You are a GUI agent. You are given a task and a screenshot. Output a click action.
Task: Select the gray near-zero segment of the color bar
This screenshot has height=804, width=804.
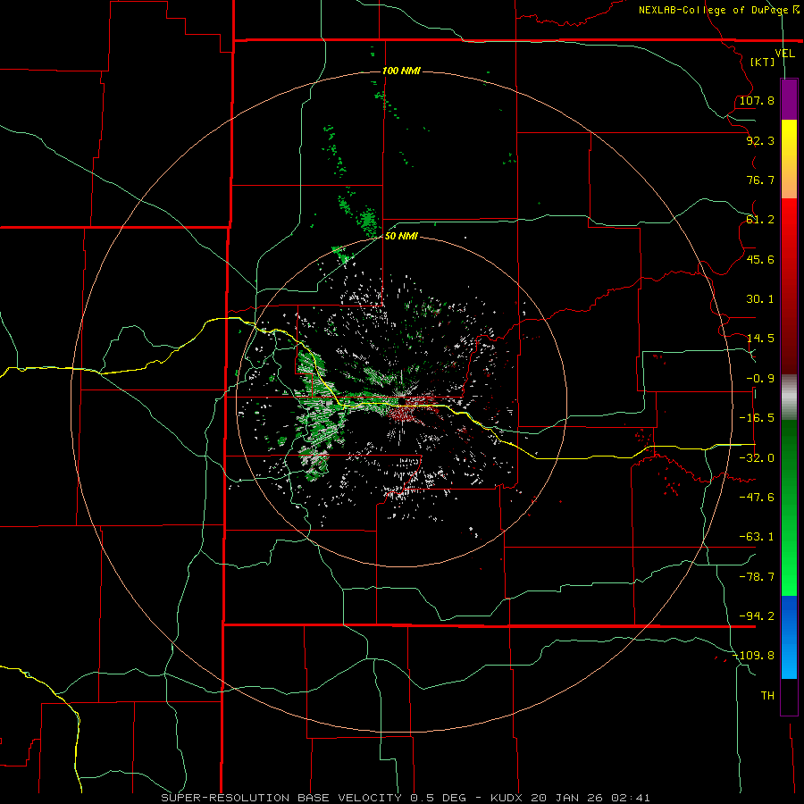click(789, 398)
